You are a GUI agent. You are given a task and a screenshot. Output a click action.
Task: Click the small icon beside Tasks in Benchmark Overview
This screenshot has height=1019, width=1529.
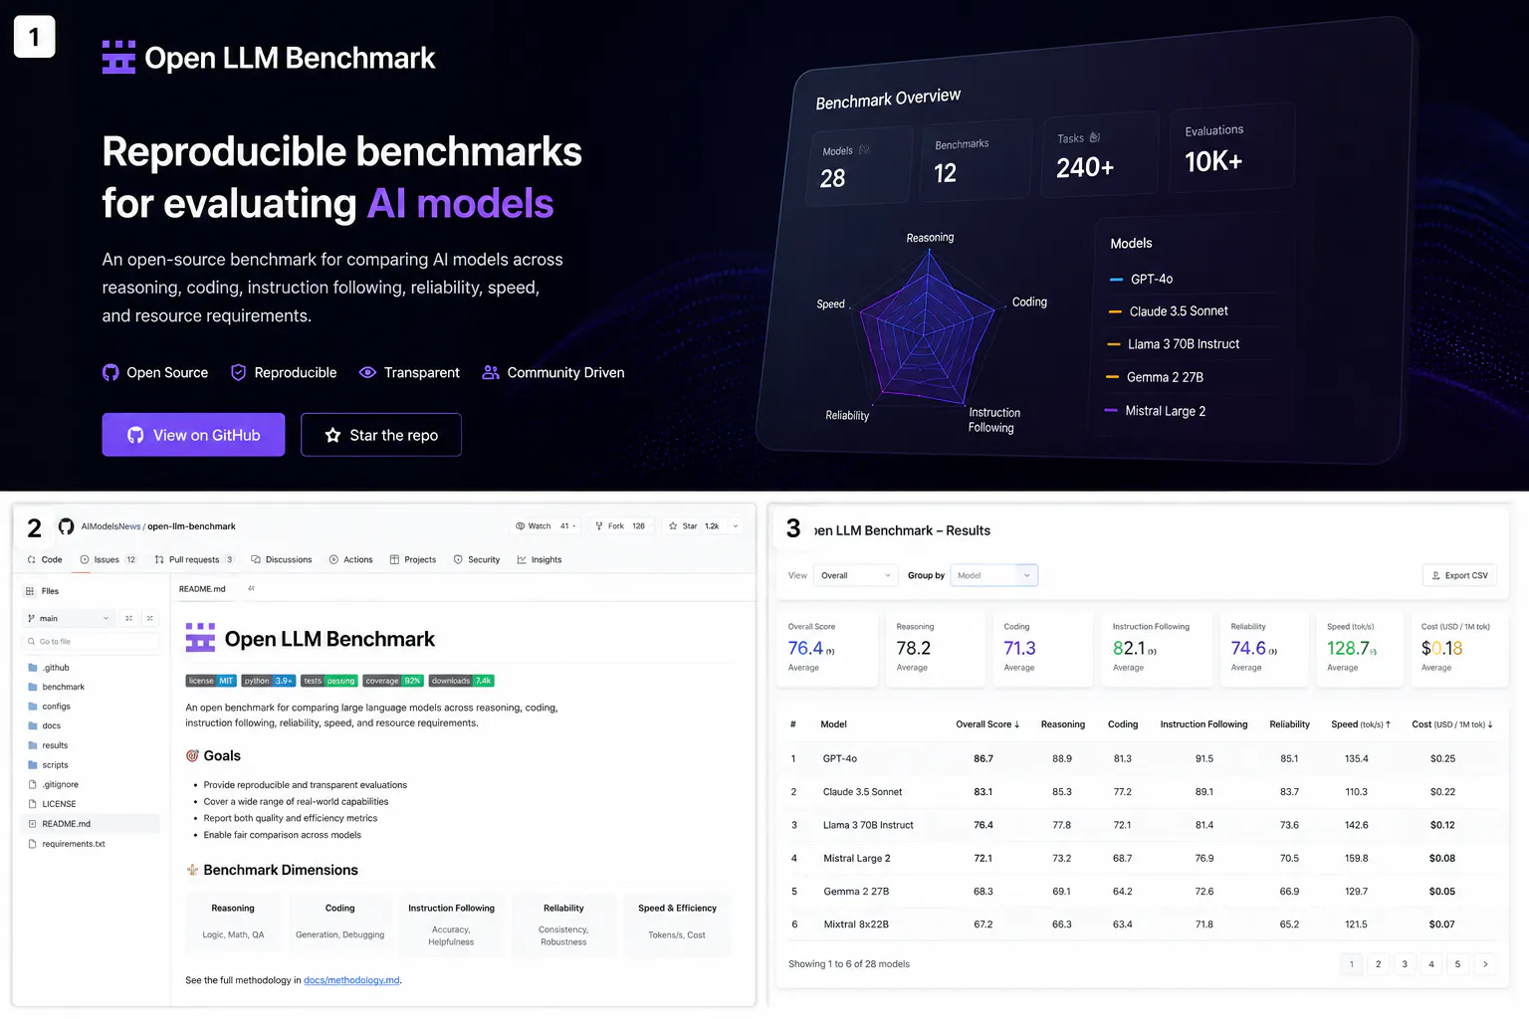(1095, 137)
